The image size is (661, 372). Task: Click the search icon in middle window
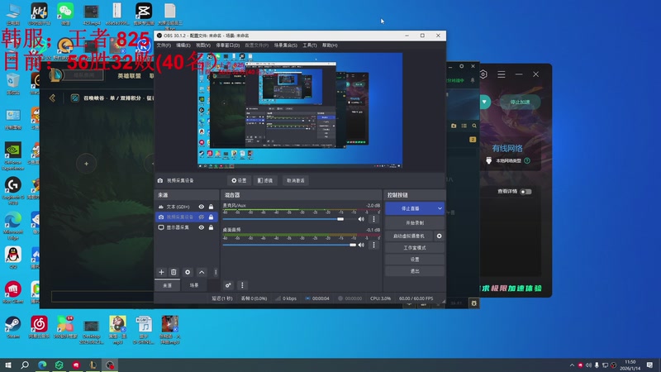coord(474,126)
